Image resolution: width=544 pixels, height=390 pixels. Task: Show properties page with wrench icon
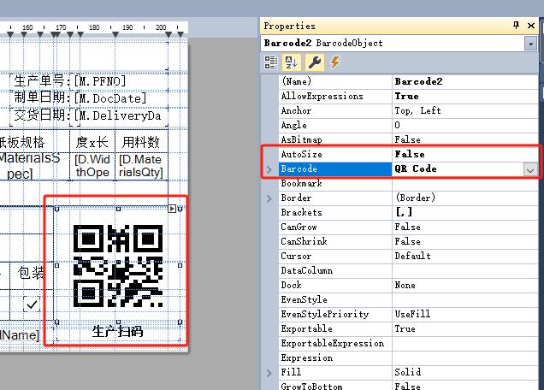314,62
